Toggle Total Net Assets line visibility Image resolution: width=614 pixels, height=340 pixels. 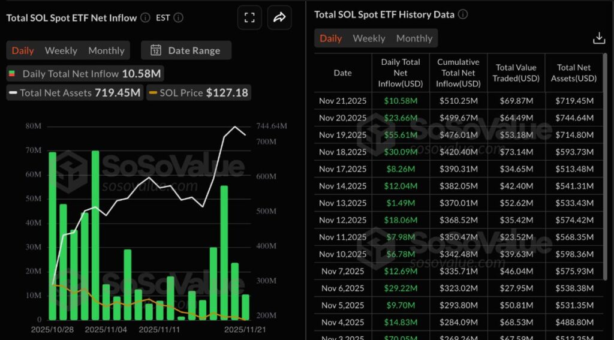click(74, 93)
